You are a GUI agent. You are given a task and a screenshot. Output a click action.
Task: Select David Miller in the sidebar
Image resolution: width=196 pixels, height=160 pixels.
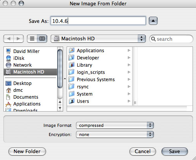[x=26, y=51]
